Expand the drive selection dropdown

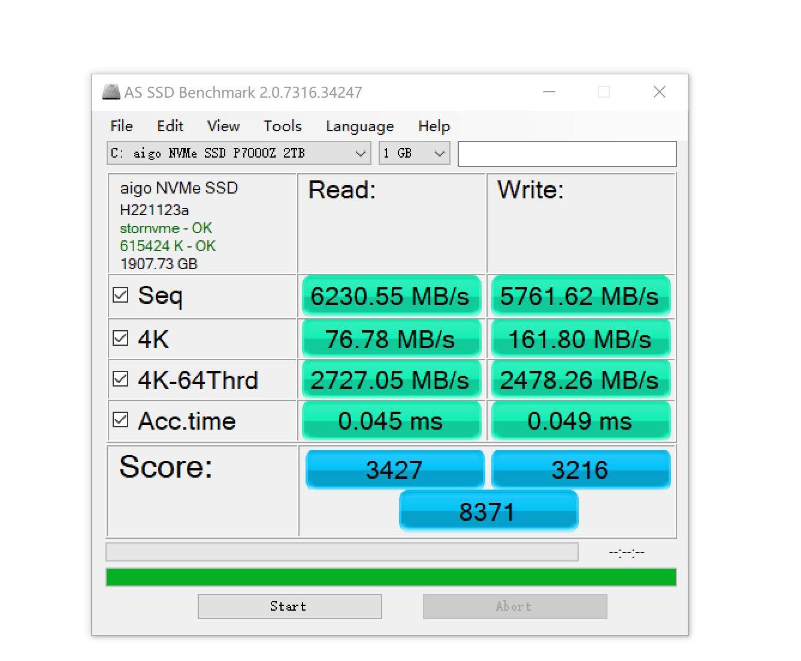coord(239,153)
